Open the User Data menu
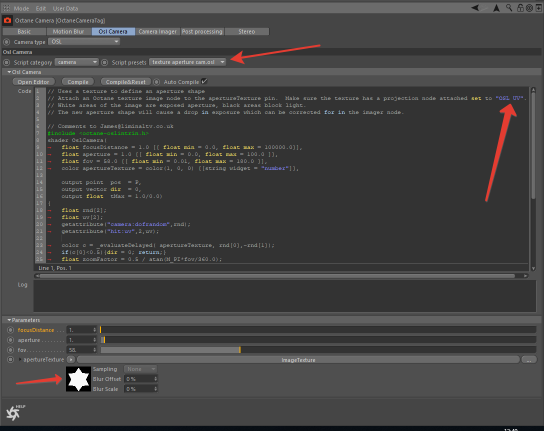The image size is (544, 431). pyautogui.click(x=65, y=8)
